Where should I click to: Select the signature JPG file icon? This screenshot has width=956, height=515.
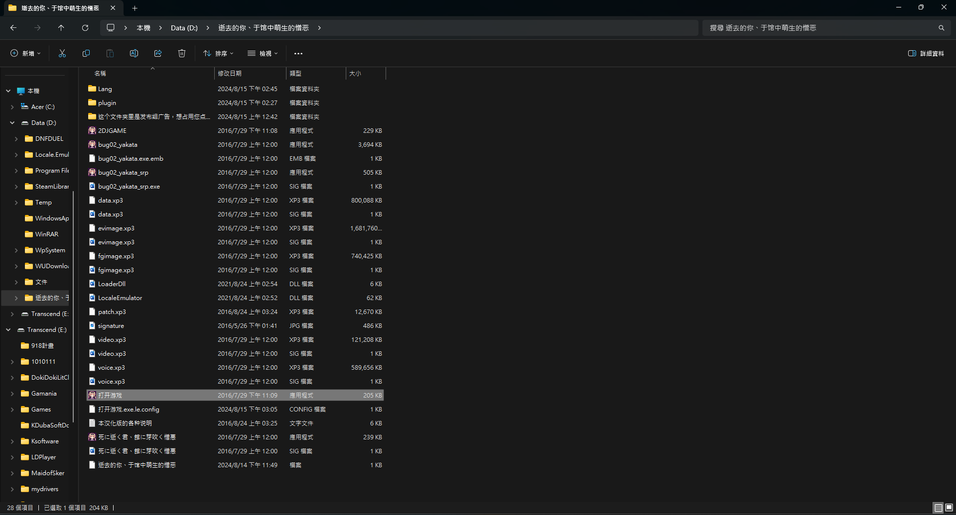92,325
